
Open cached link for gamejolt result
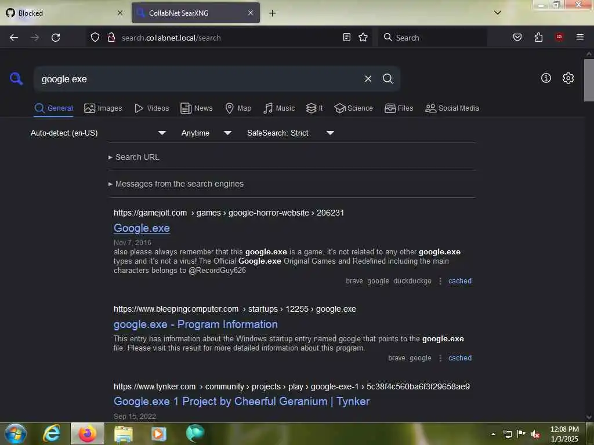pyautogui.click(x=460, y=281)
